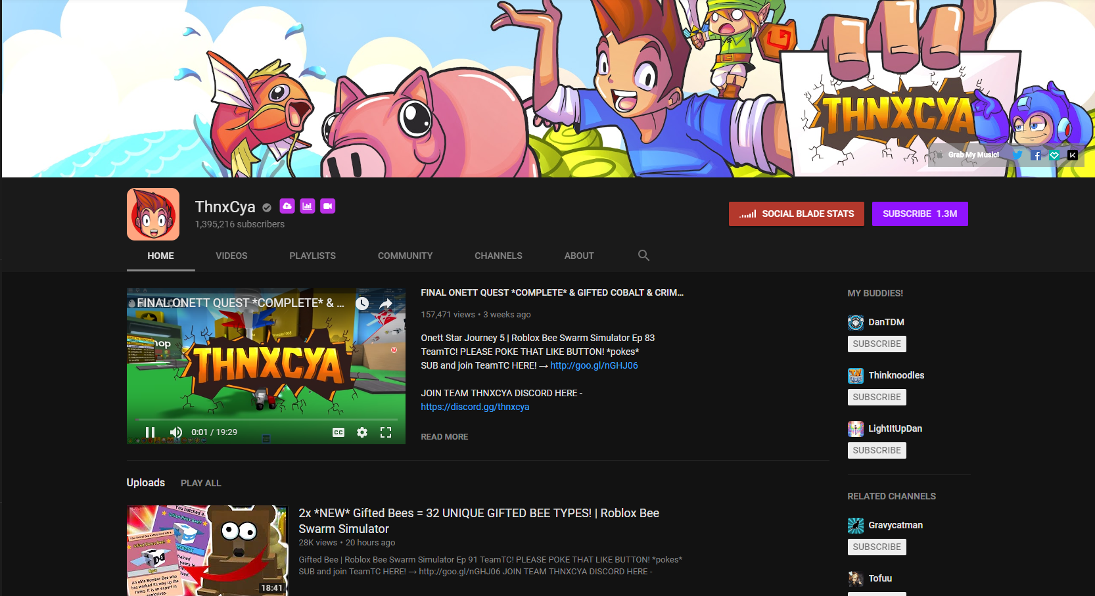Click the purple cloud upload icon beside ThnxCya

287,206
